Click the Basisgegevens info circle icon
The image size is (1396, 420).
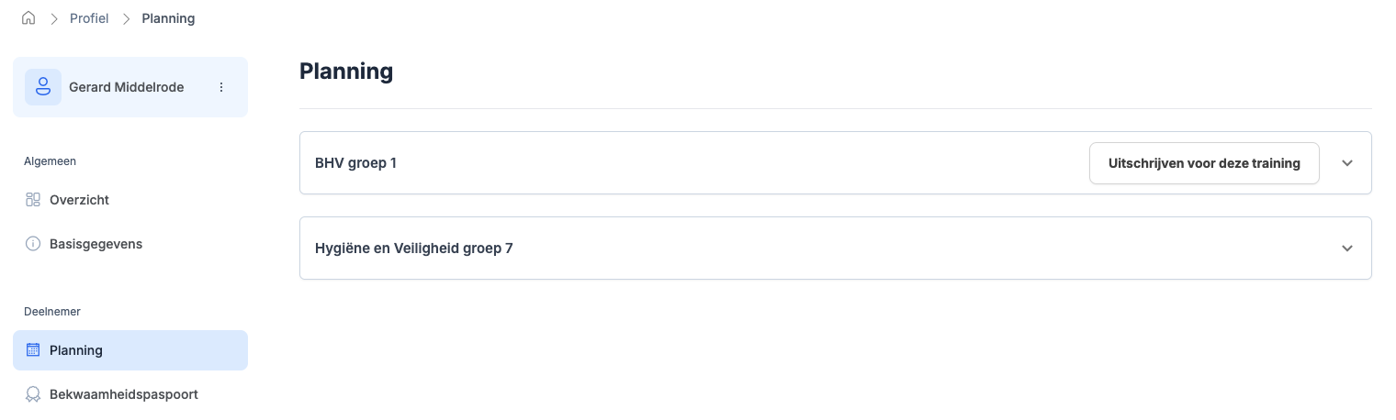click(x=33, y=244)
